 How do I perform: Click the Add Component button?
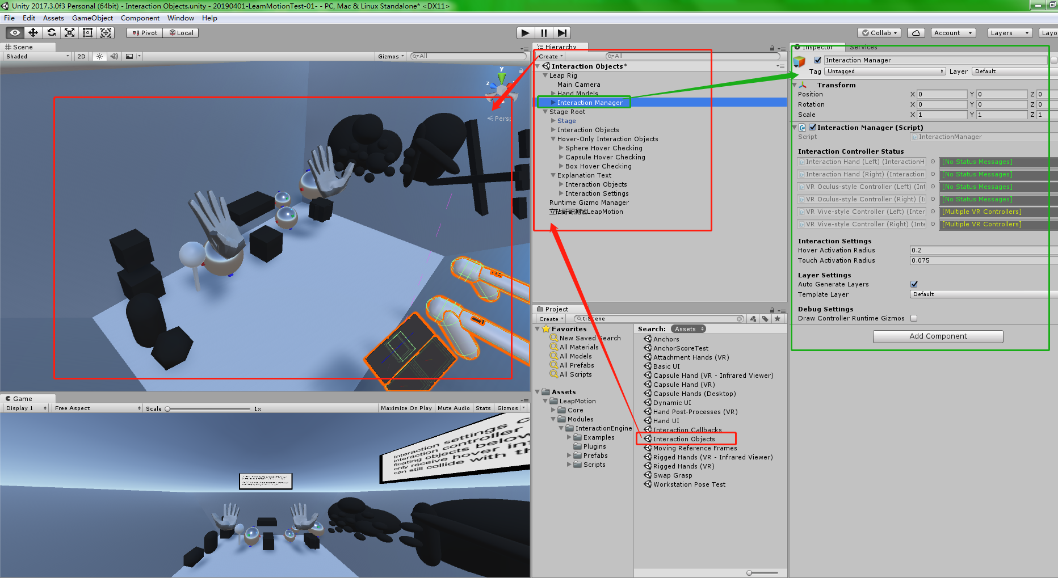[937, 336]
